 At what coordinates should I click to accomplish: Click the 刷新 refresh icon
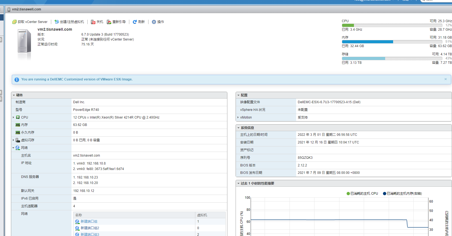click(135, 22)
